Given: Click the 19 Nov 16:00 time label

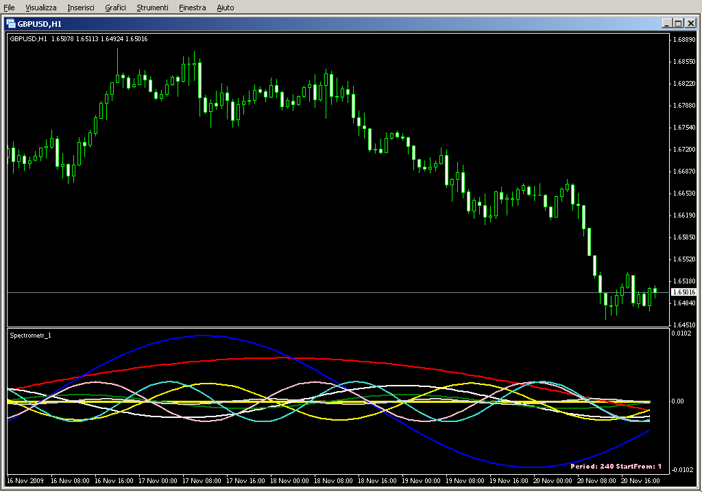Looking at the screenshot, I should pyautogui.click(x=509, y=480).
